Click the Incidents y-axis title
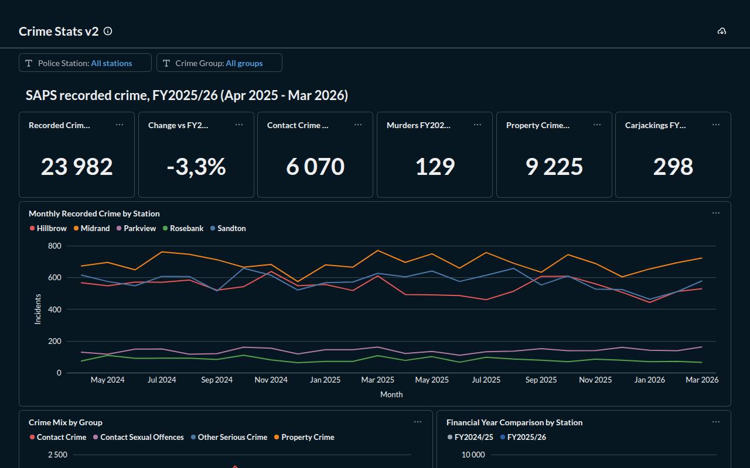 [37, 309]
